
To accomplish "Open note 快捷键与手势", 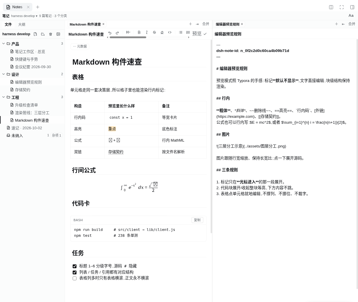I will (26, 59).
